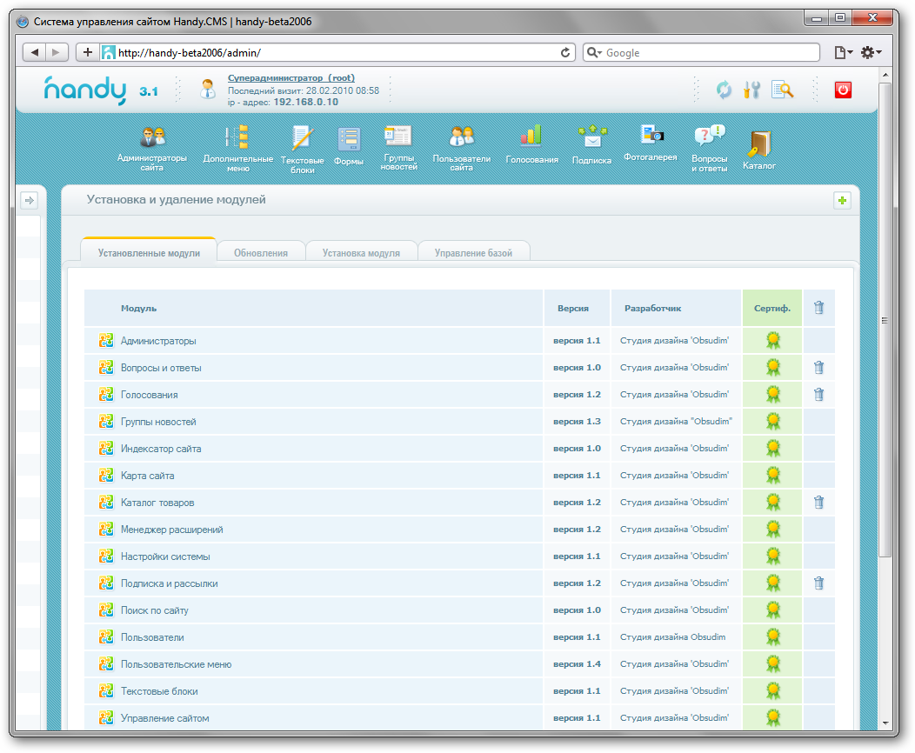
Task: Delete the Вопросы и ответы module
Action: point(818,368)
